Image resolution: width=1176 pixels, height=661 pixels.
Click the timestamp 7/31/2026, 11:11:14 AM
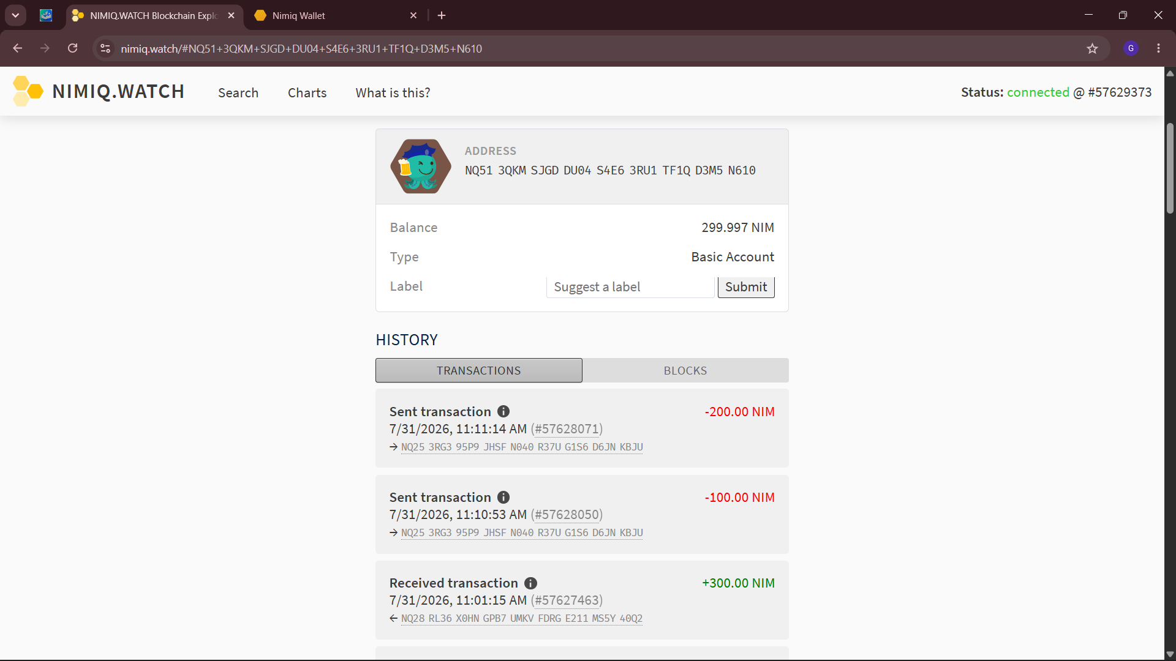click(x=458, y=429)
